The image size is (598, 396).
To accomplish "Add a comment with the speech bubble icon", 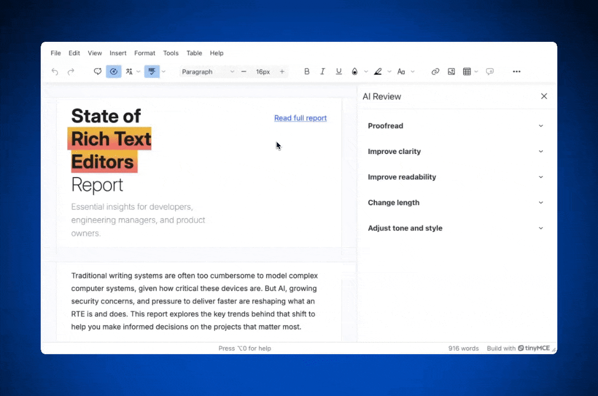I will coord(490,71).
